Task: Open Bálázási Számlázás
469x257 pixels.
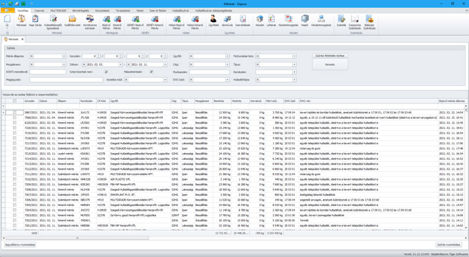Action: [x=369, y=22]
